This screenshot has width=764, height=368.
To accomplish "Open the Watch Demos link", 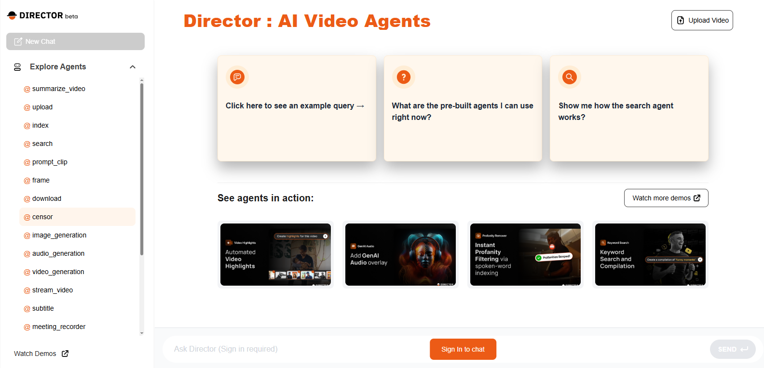I will 41,354.
